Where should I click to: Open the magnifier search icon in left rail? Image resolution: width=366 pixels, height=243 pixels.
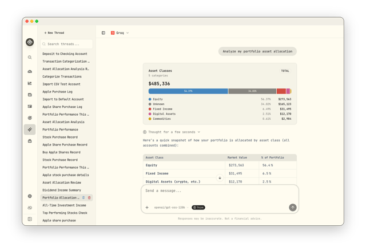click(30, 57)
